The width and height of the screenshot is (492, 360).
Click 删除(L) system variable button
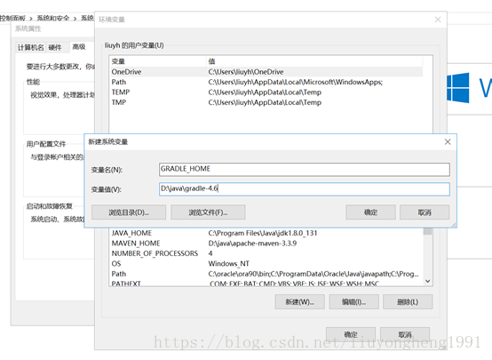[408, 302]
